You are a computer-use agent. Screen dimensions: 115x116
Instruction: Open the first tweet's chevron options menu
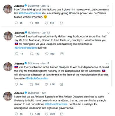click(108, 6)
